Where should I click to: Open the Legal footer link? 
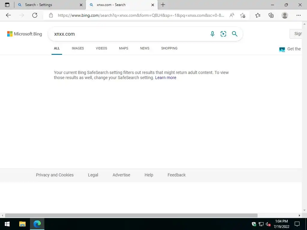93,175
